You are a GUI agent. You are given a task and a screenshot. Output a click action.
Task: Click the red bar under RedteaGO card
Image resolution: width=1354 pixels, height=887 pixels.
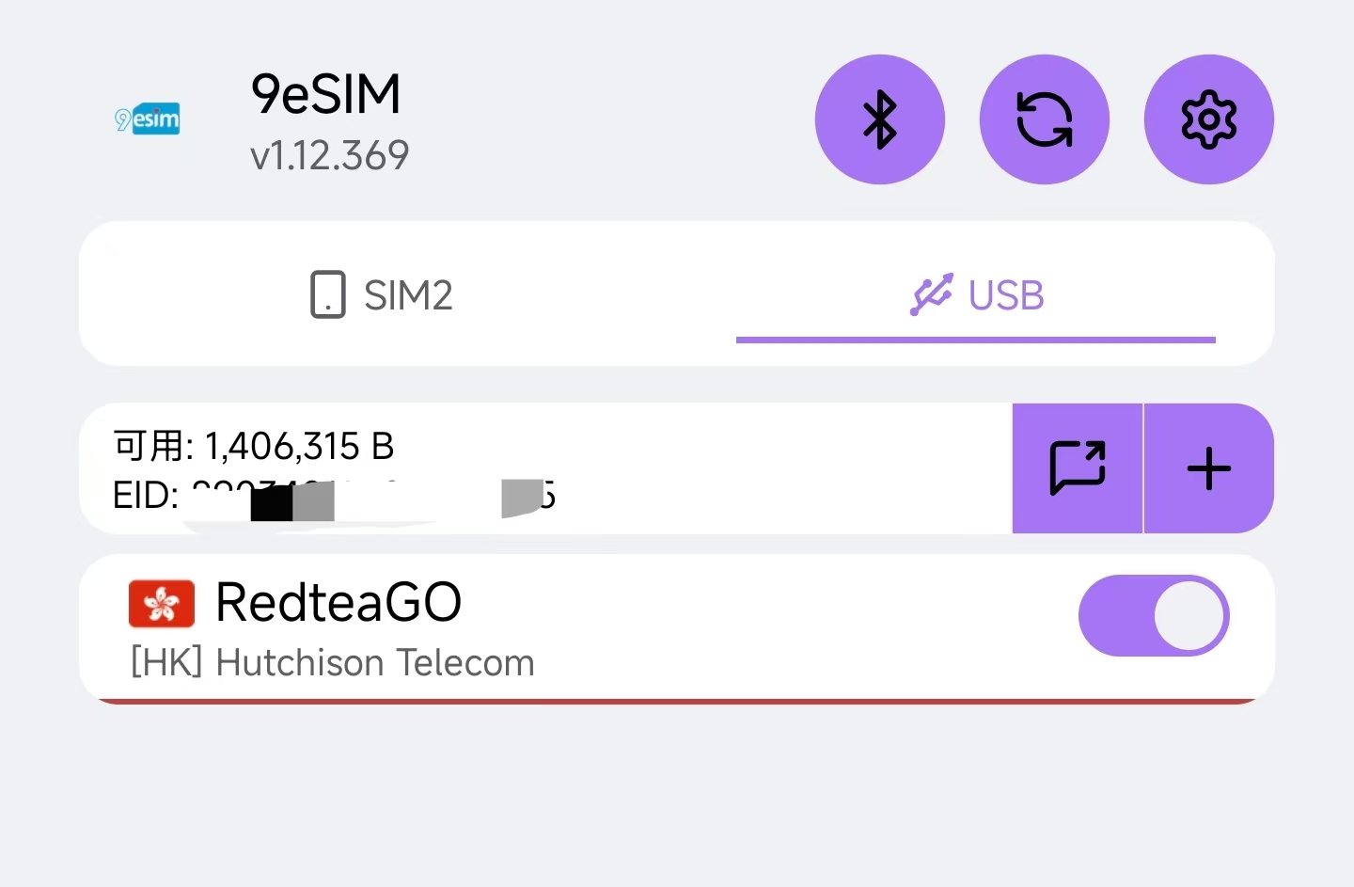coord(677,701)
